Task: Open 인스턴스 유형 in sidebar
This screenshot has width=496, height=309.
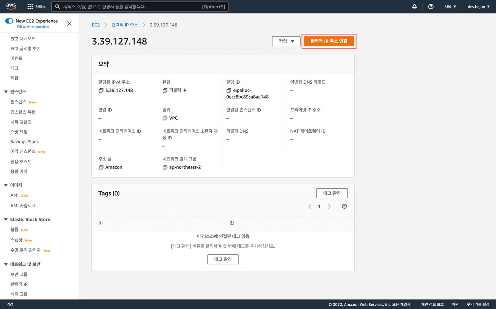Action: coord(23,112)
